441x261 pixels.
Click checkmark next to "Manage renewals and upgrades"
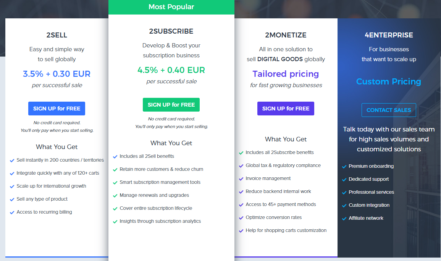coord(115,196)
